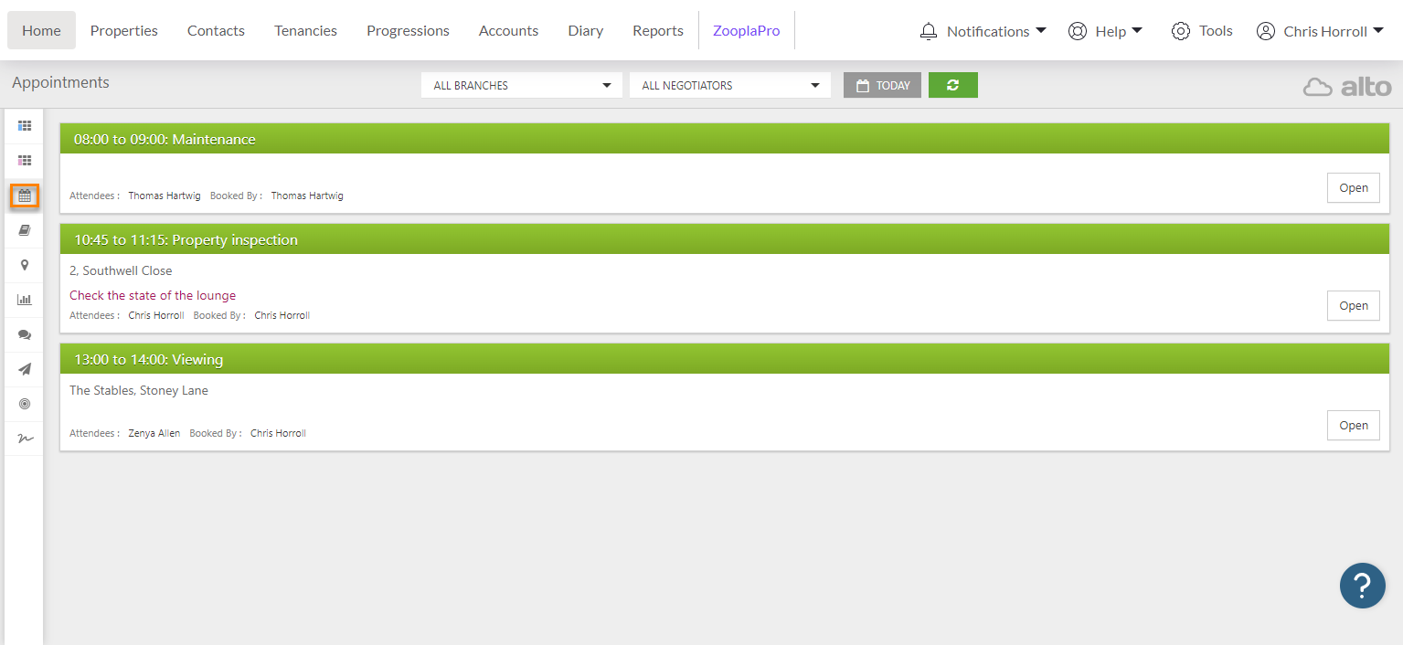Open the signature icon in sidebar
This screenshot has width=1403, height=645.
25,439
